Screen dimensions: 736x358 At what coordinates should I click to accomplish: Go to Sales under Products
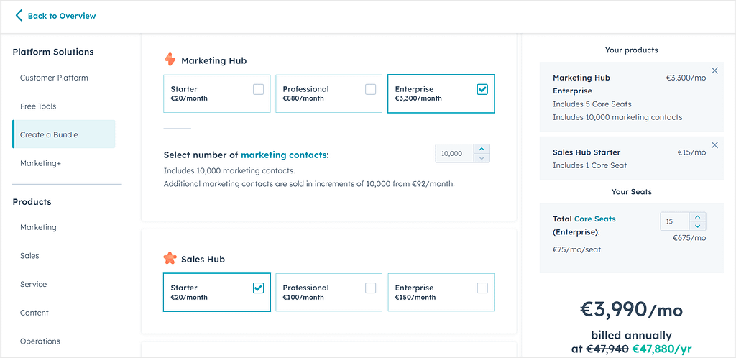click(x=29, y=256)
